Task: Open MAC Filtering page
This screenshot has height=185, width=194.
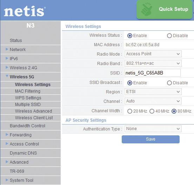Action: point(28,91)
